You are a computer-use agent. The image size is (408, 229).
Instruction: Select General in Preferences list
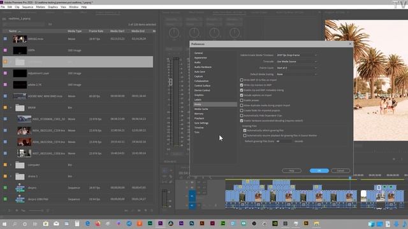coord(198,53)
